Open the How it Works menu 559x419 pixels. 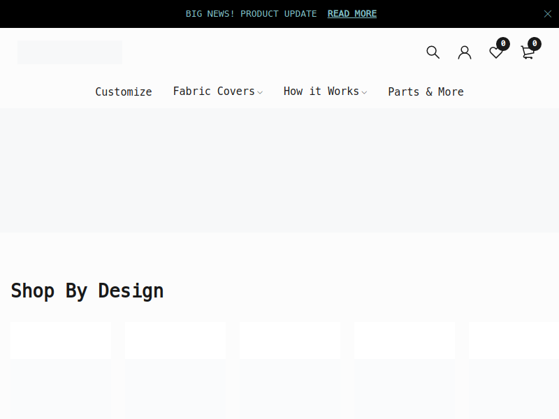pyautogui.click(x=321, y=91)
